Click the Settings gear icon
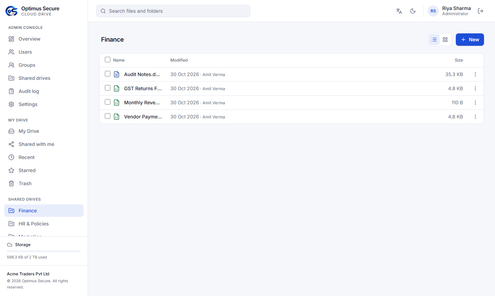The height and width of the screenshot is (296, 495). pos(11,104)
